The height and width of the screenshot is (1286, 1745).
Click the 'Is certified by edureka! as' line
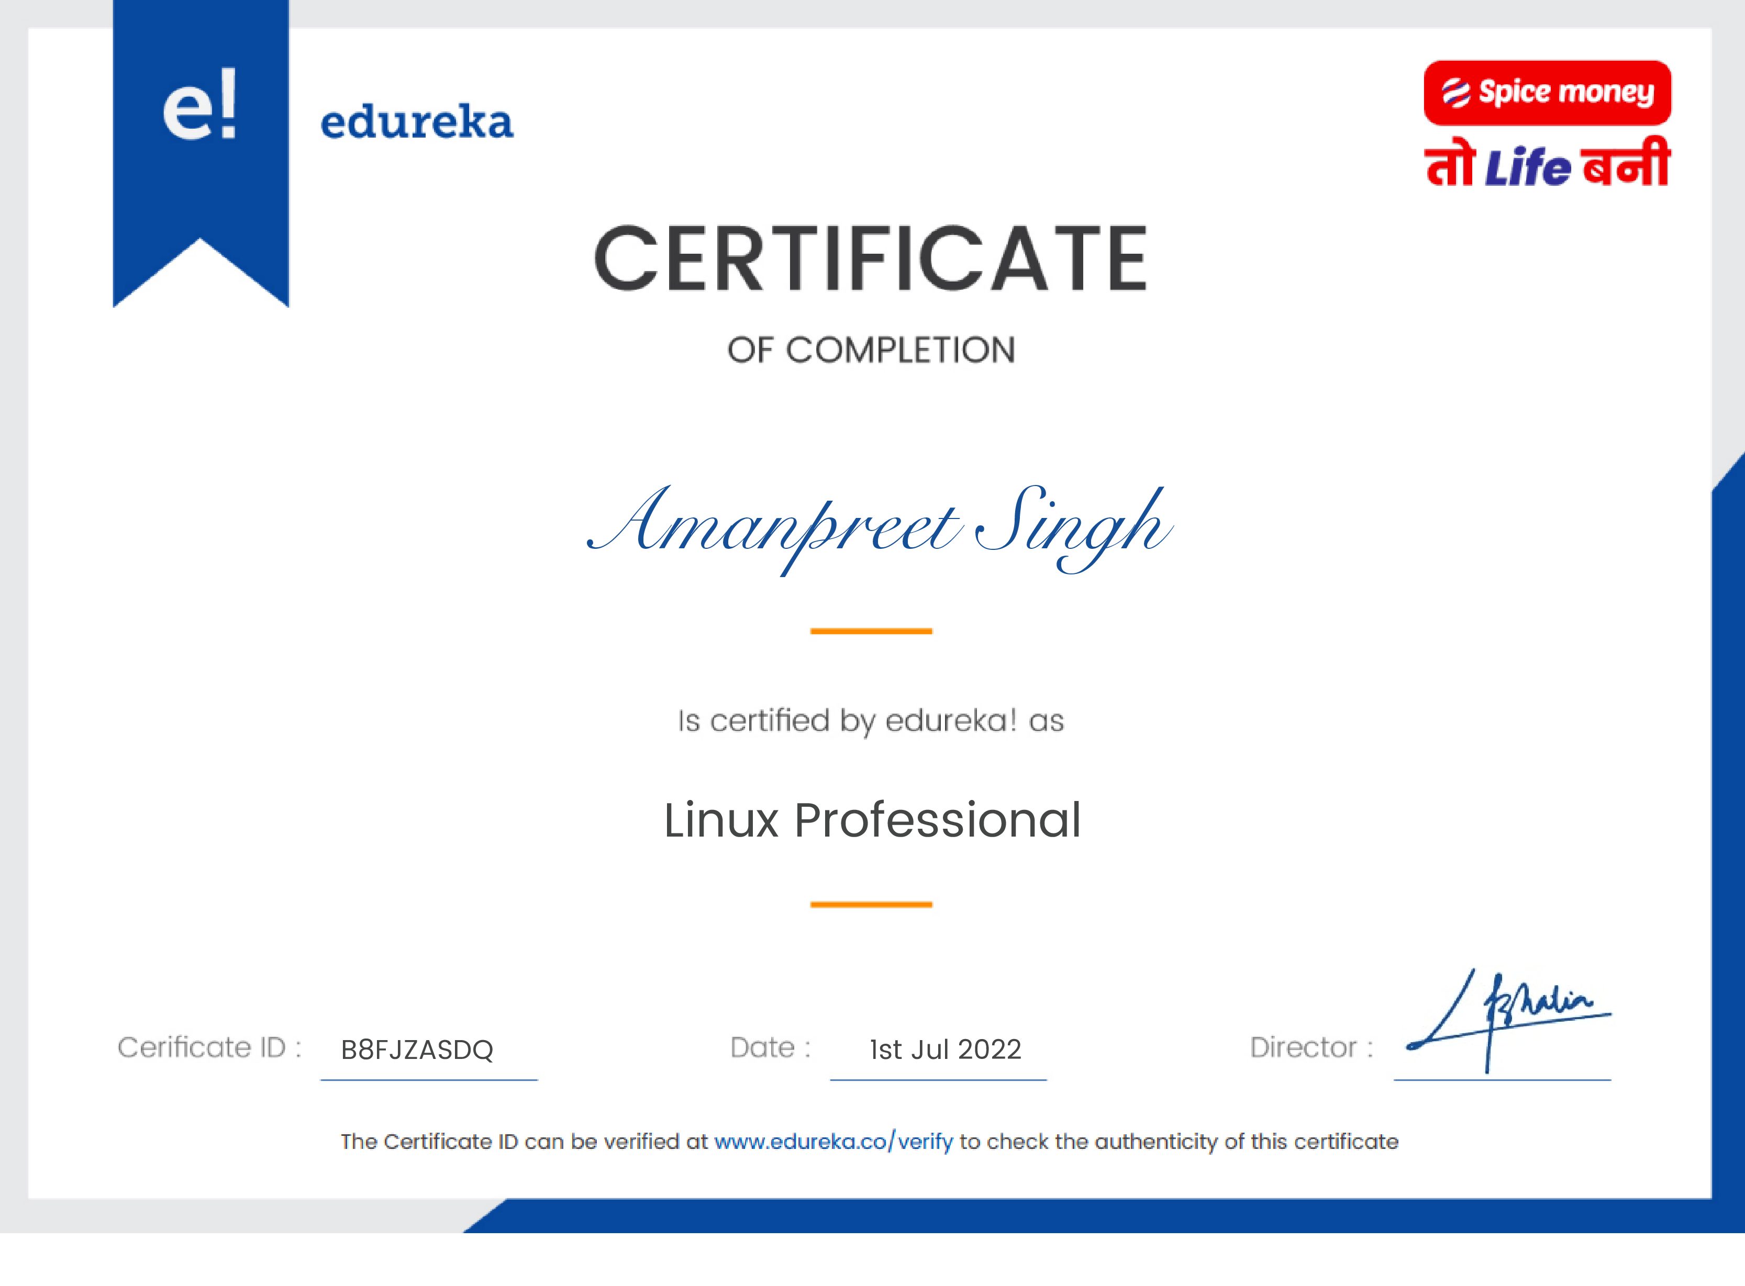coord(872,720)
